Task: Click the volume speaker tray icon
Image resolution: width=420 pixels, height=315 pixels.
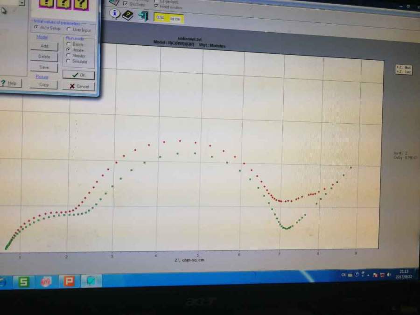Action: pos(389,274)
